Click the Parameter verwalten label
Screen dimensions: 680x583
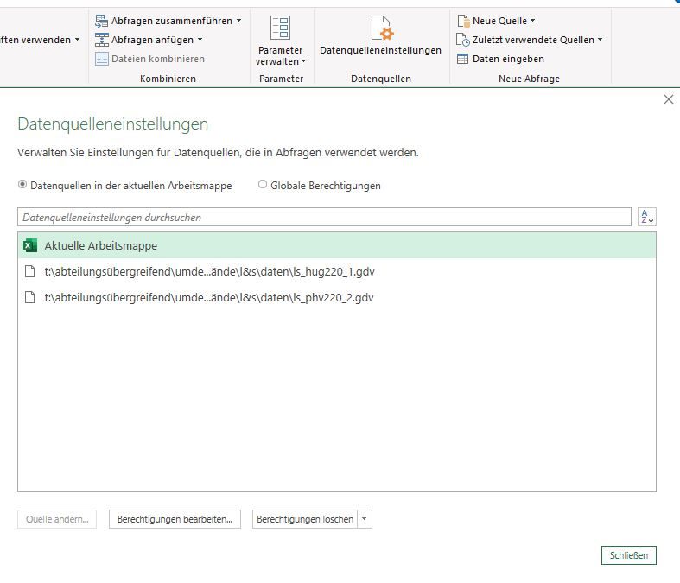tap(280, 56)
